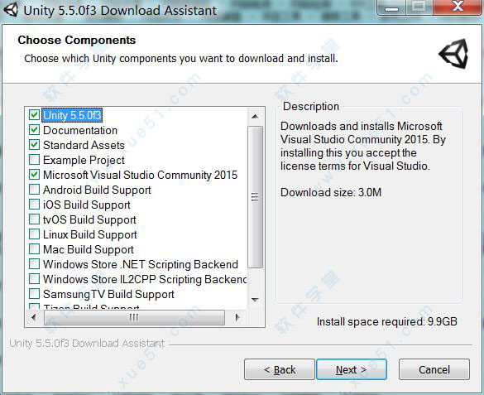Go to the next installer step
484x395 pixels.
(x=352, y=369)
